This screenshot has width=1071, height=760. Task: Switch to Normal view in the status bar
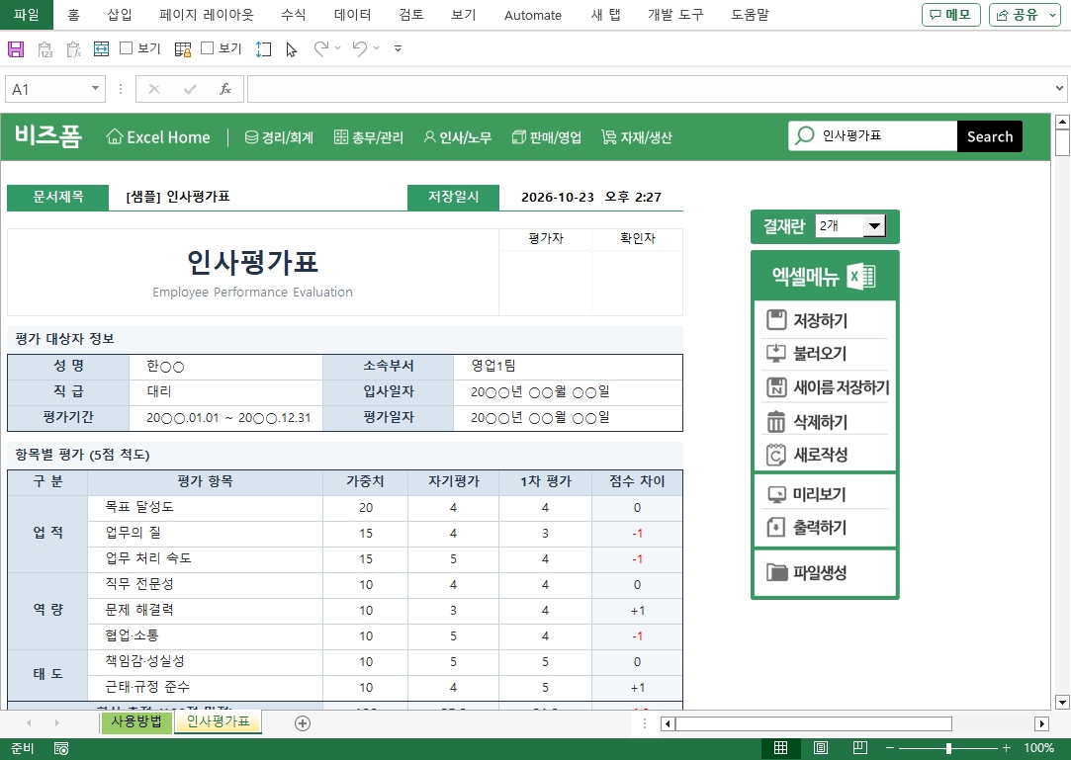coord(780,748)
